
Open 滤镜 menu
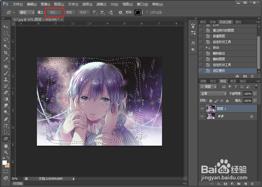click(x=101, y=4)
